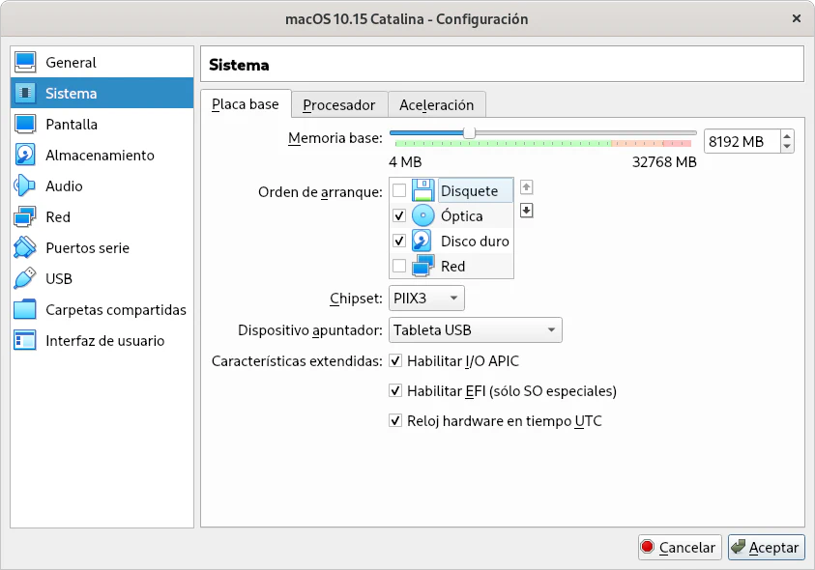Enable the Disquete boot checkbox
Image resolution: width=815 pixels, height=570 pixels.
[399, 190]
